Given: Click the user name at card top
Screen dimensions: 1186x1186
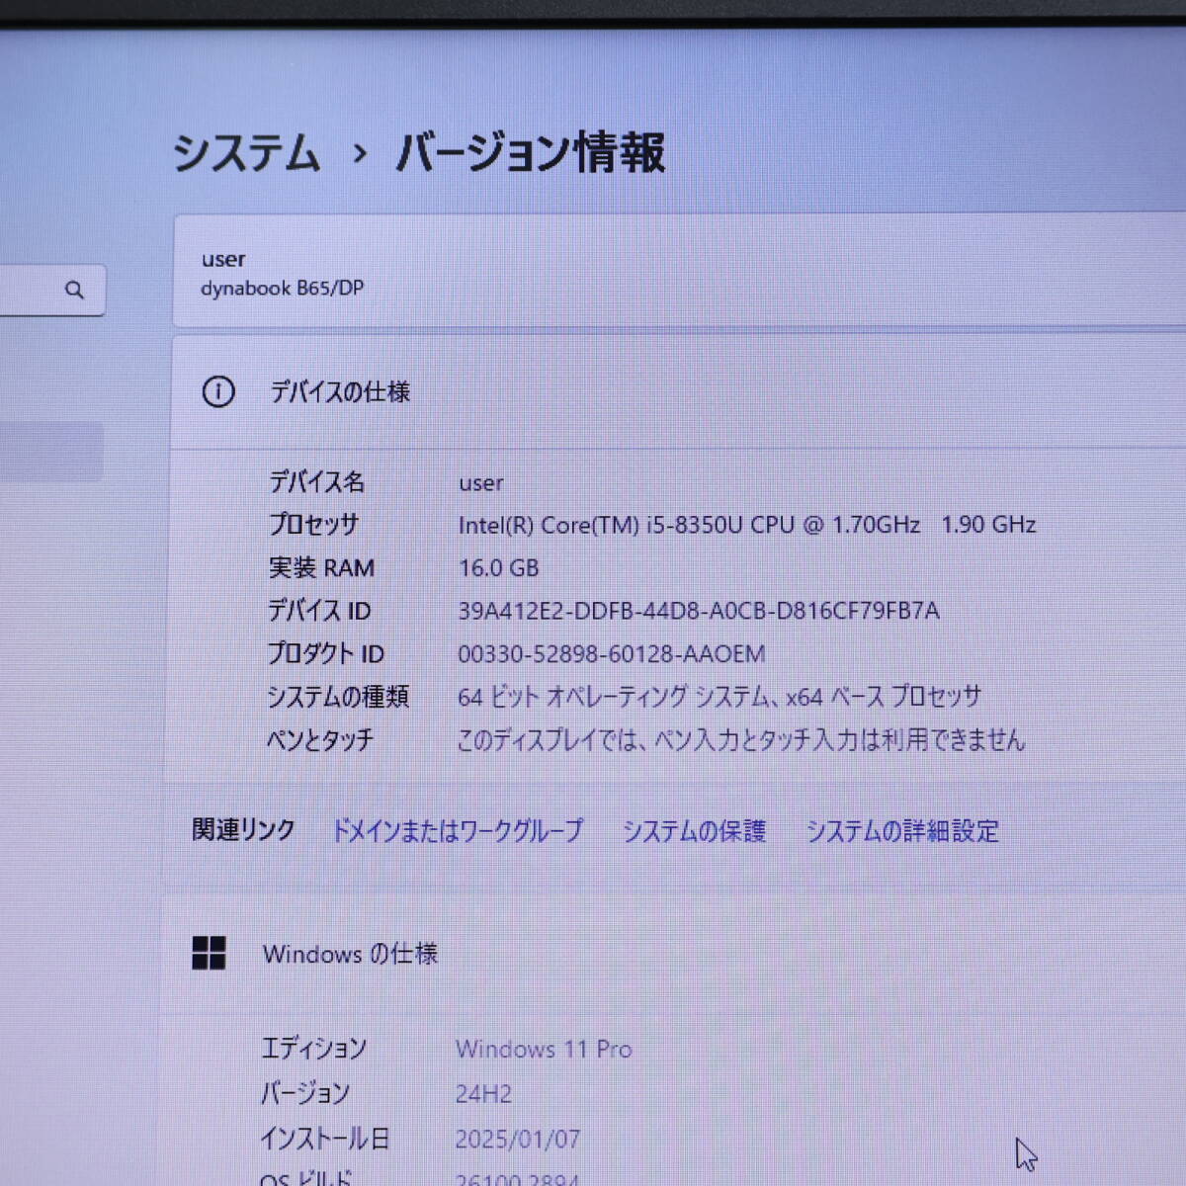Looking at the screenshot, I should click(x=223, y=260).
